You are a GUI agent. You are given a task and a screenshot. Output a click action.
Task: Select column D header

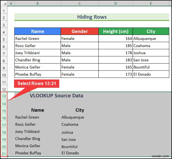click(115, 4)
